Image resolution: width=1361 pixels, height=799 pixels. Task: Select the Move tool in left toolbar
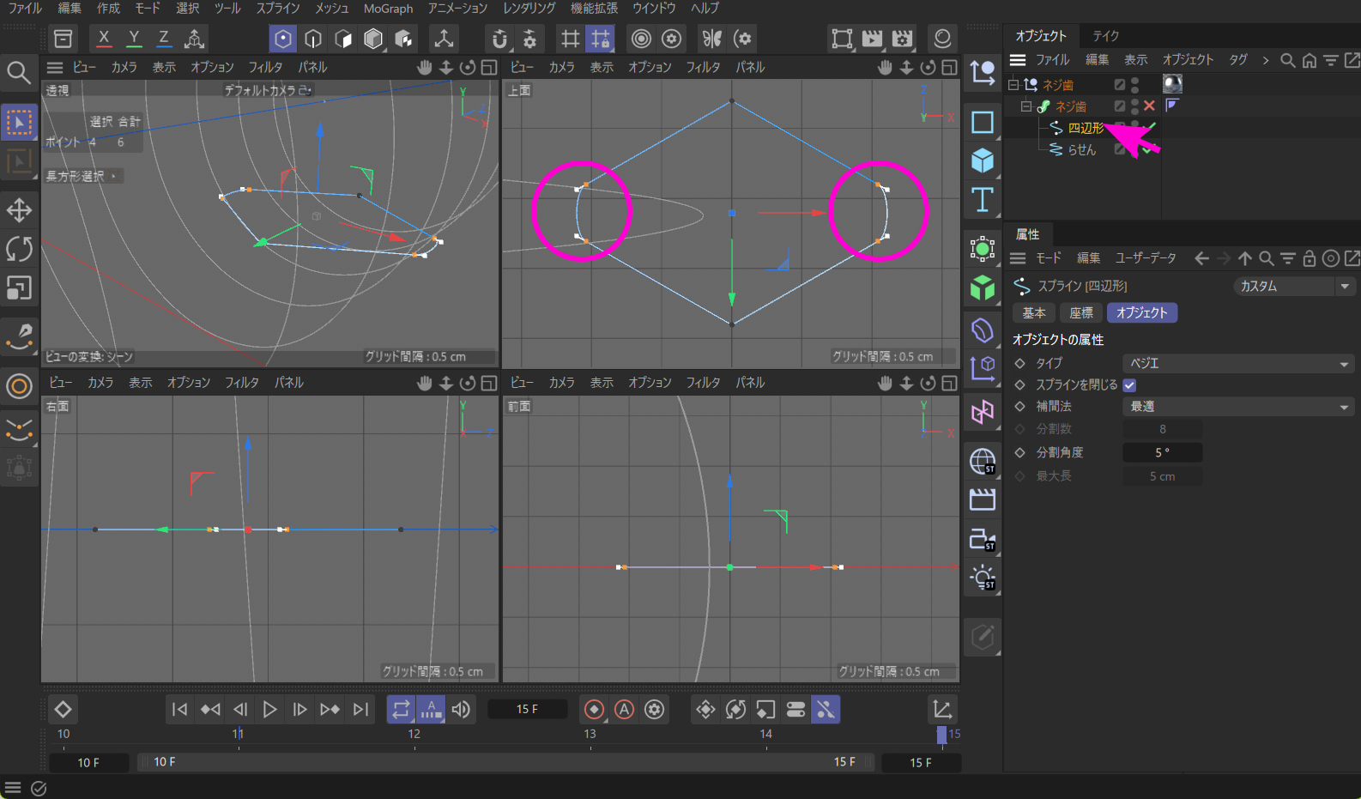pyautogui.click(x=19, y=209)
